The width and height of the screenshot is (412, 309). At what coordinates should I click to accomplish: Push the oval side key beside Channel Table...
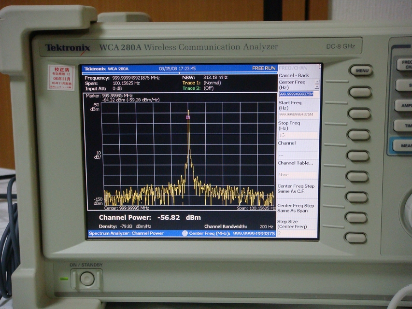[x=357, y=176]
